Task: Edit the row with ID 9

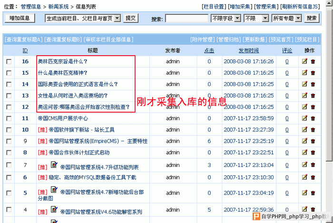Action: point(304,141)
